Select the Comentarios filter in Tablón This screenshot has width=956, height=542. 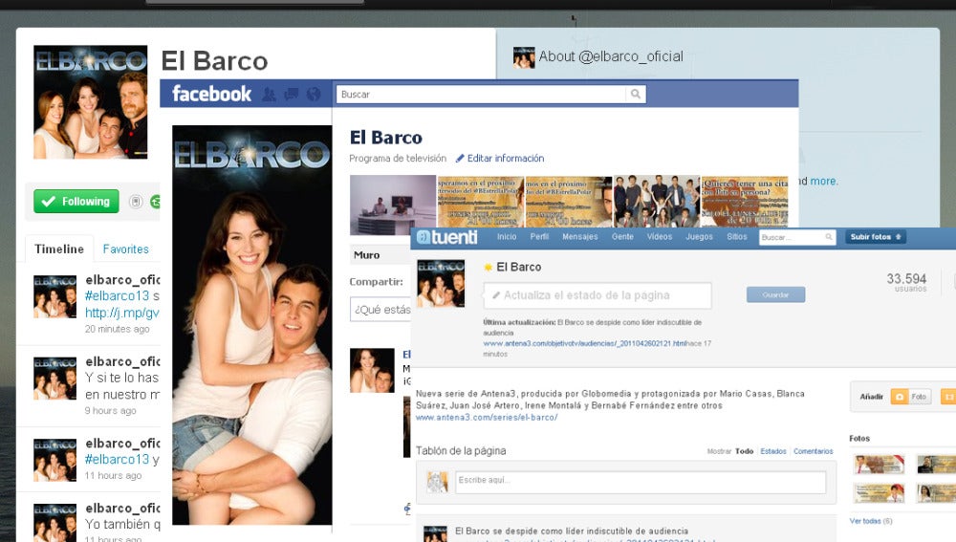[x=813, y=451]
